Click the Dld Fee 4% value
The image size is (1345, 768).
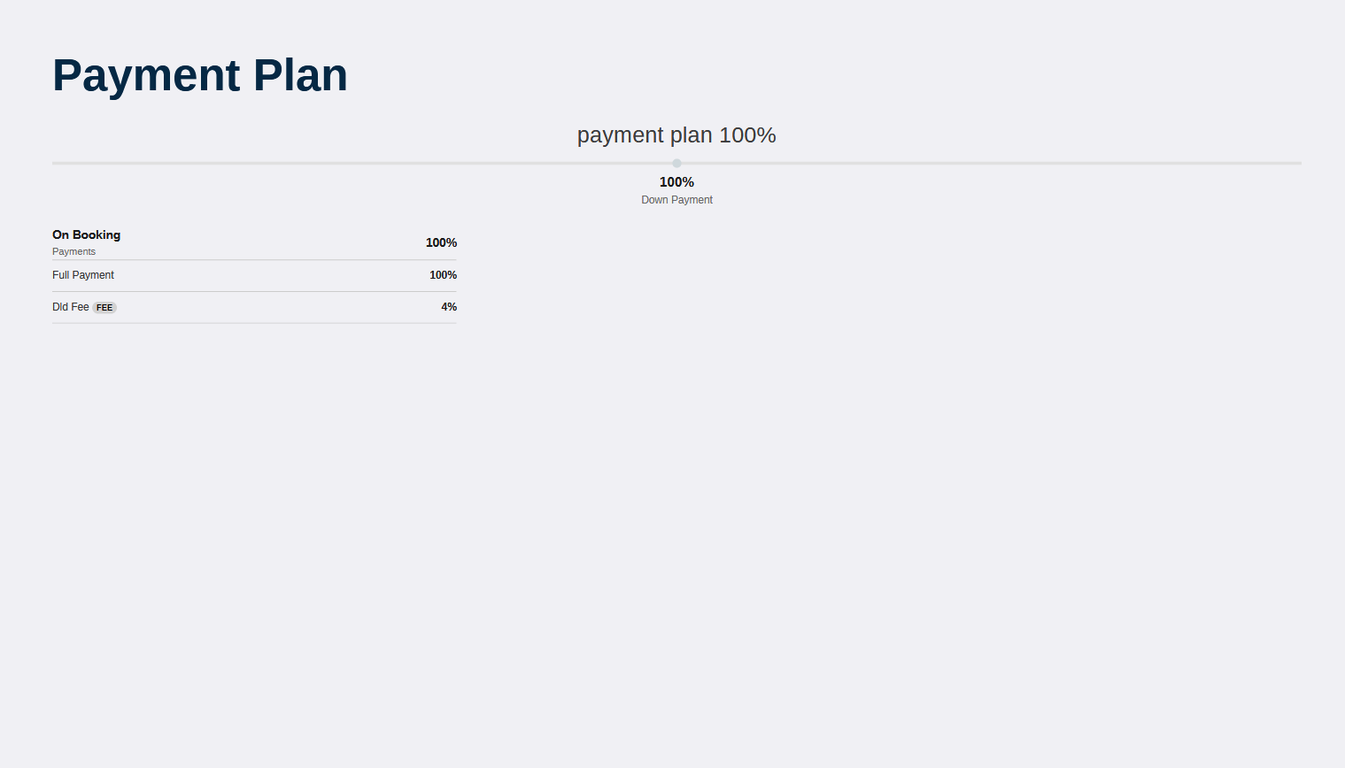(x=449, y=307)
